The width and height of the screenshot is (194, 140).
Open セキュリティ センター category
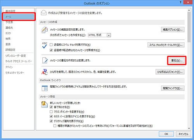[x=15, y=73]
